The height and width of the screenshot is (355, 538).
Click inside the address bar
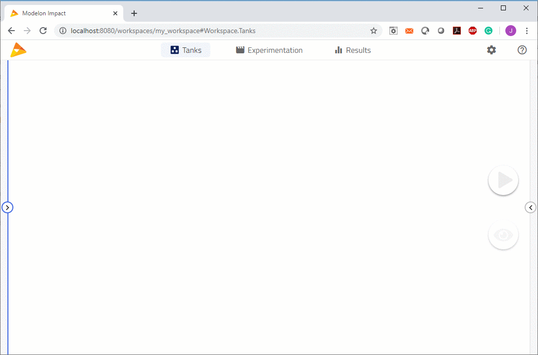198,31
